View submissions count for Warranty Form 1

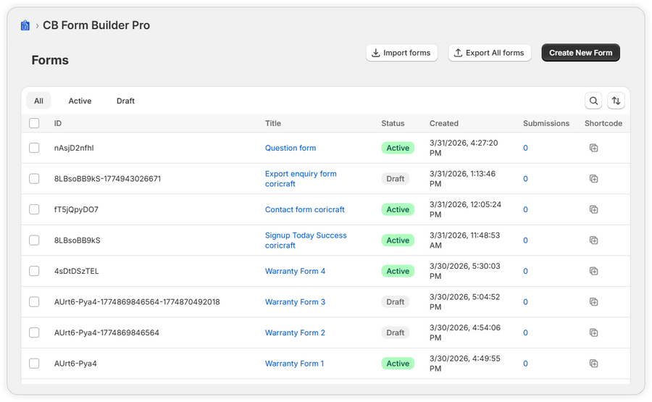click(526, 364)
